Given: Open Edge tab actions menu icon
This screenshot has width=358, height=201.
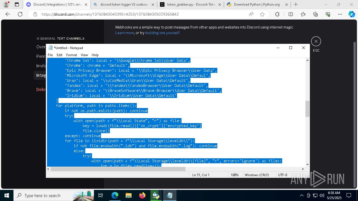Looking at the screenshot, I should [x=17, y=4].
